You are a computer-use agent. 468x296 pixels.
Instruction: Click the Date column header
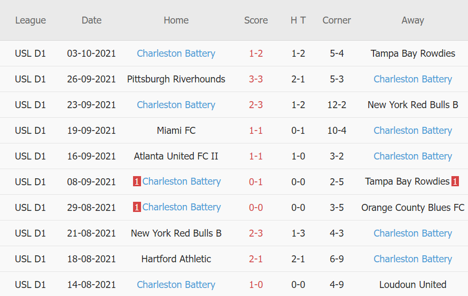(x=91, y=20)
